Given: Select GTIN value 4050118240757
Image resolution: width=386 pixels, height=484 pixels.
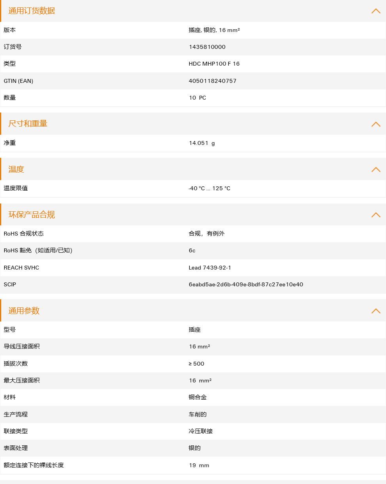Looking at the screenshot, I should [x=213, y=81].
